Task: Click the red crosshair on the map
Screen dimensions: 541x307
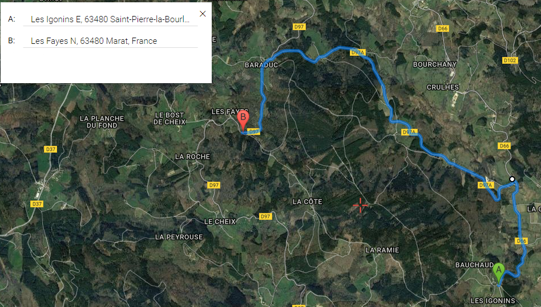Action: click(x=360, y=205)
